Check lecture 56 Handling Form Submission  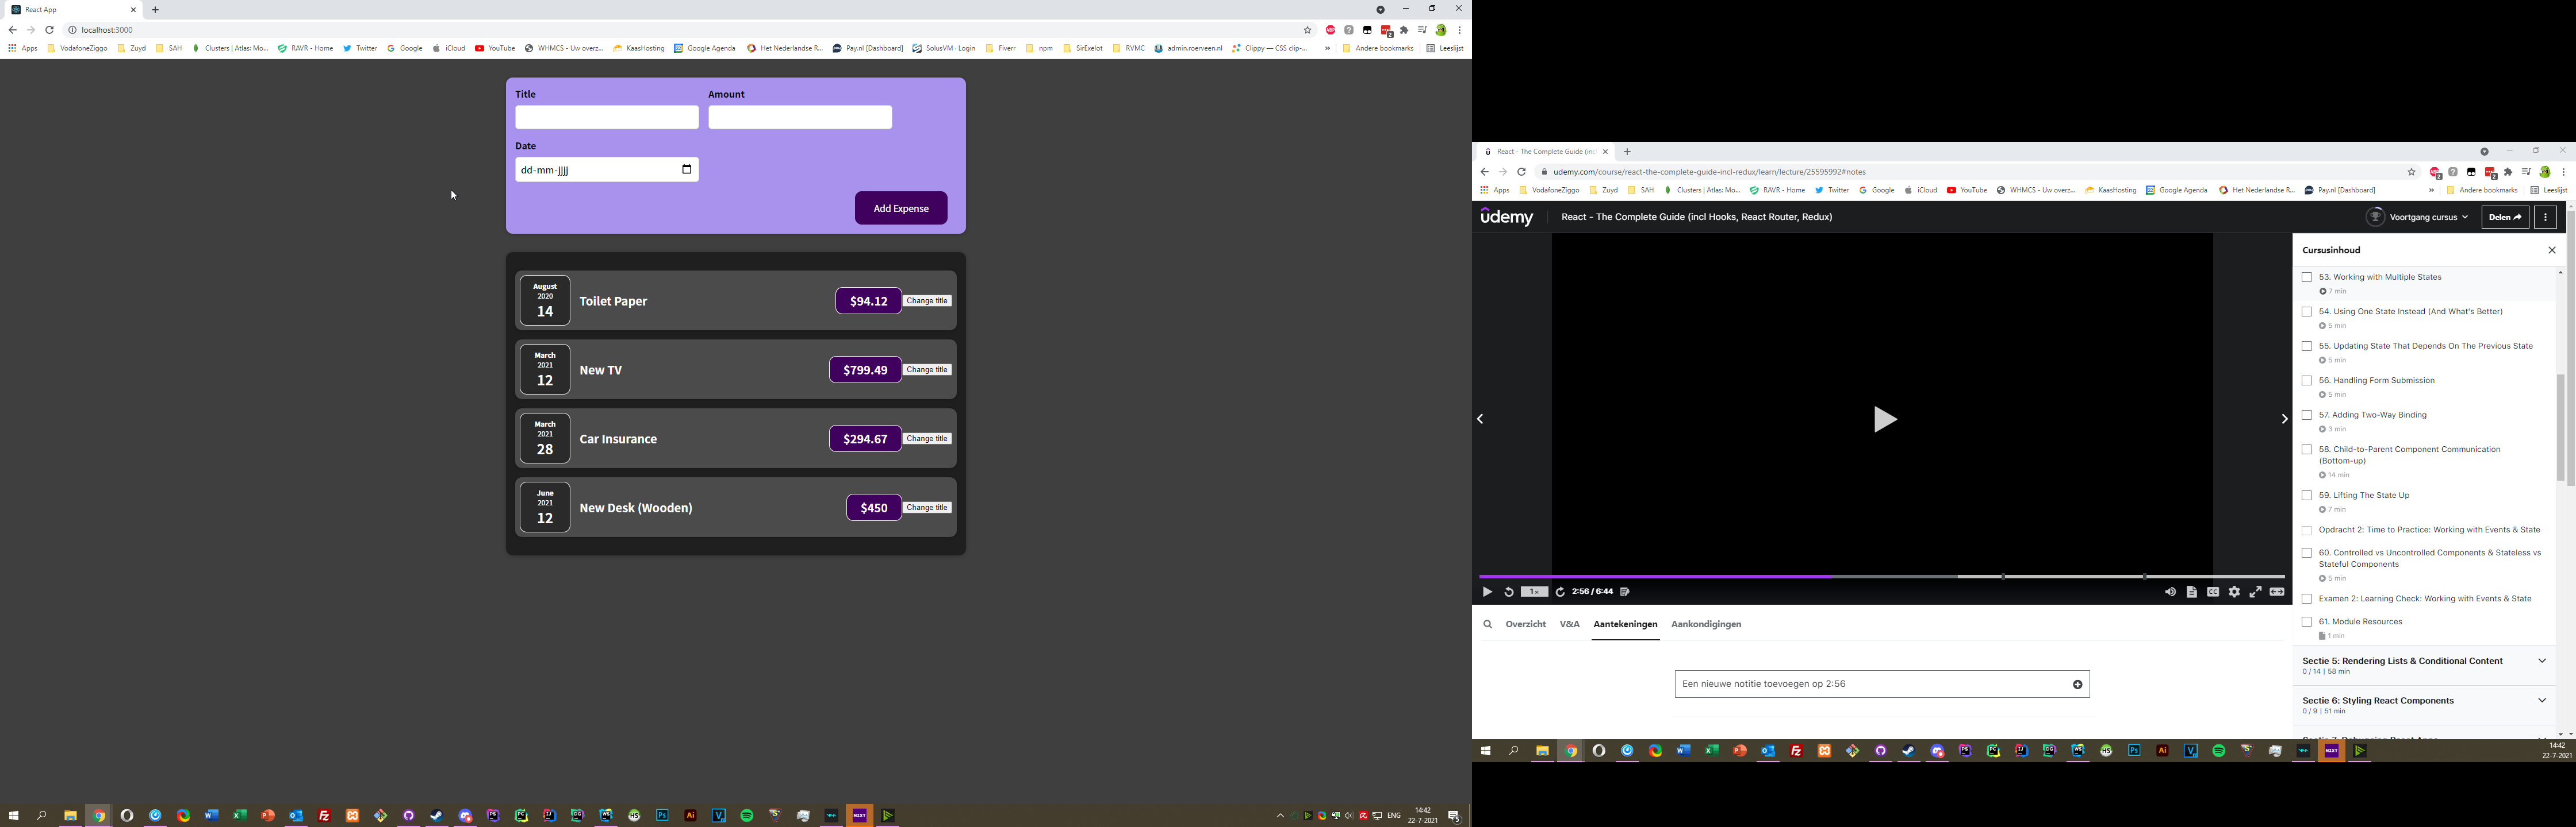(x=2307, y=381)
